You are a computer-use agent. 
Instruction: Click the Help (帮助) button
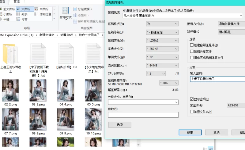point(239,133)
